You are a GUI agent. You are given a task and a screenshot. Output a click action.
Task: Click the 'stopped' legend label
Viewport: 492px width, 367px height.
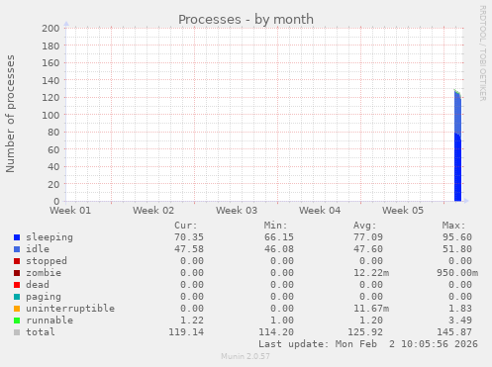[47, 261]
